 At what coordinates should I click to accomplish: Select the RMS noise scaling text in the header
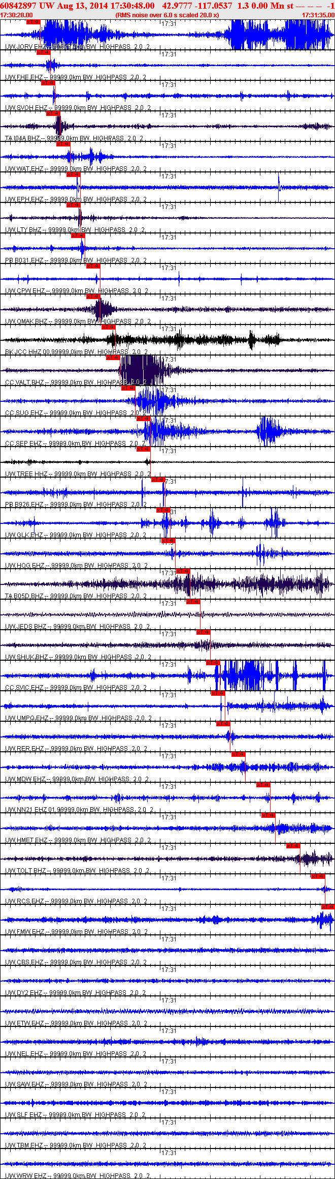point(167,15)
